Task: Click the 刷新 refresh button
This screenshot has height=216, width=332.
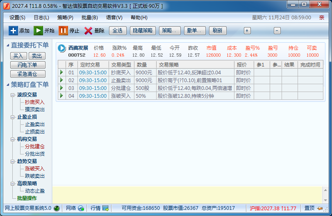Action: [218, 30]
